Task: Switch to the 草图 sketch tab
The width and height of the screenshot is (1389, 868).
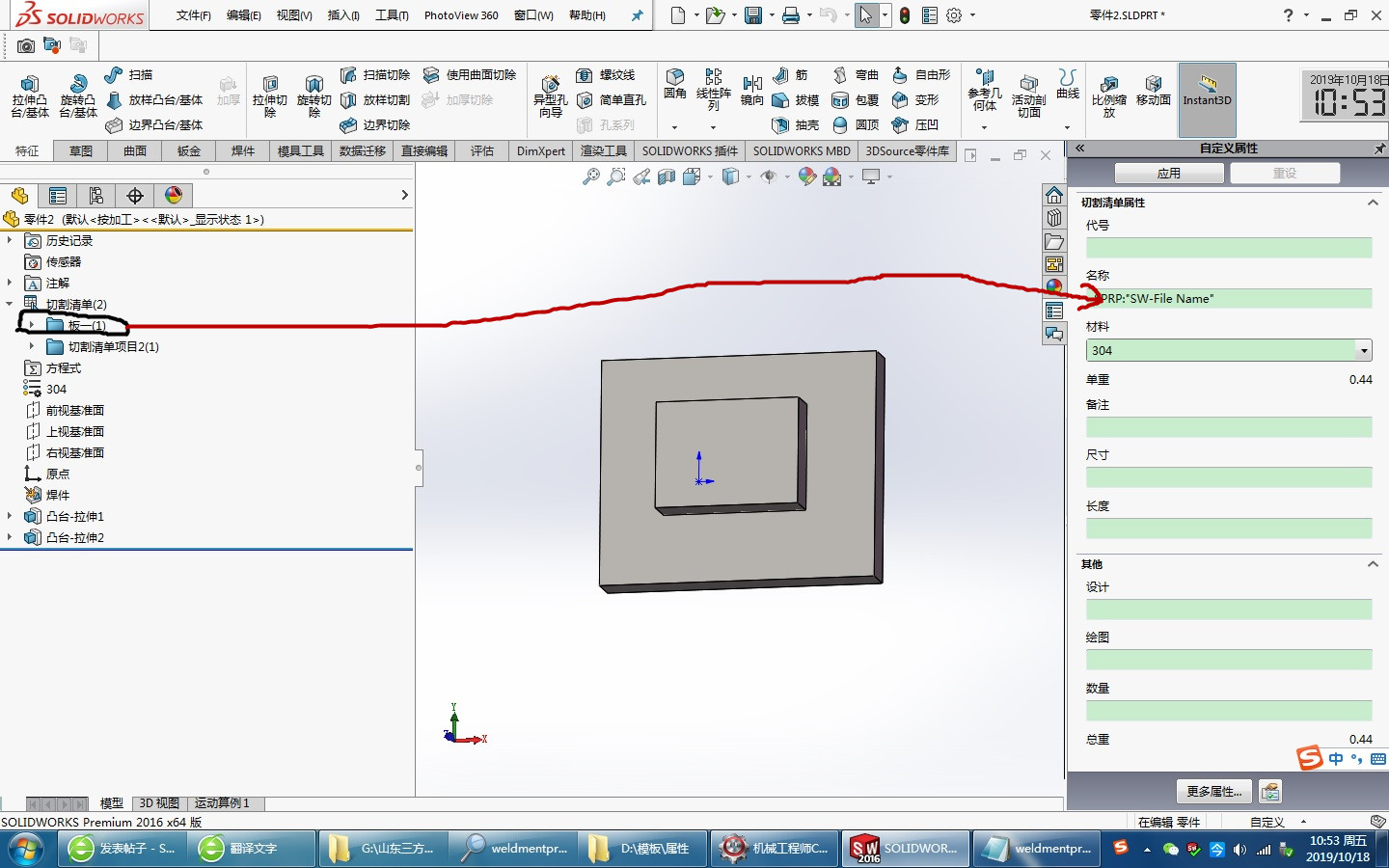Action: coord(81,150)
